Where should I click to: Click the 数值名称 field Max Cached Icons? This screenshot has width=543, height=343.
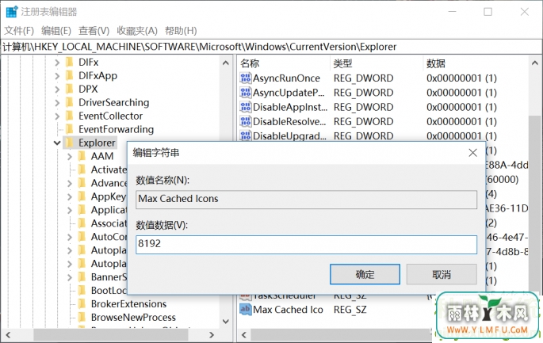click(307, 199)
